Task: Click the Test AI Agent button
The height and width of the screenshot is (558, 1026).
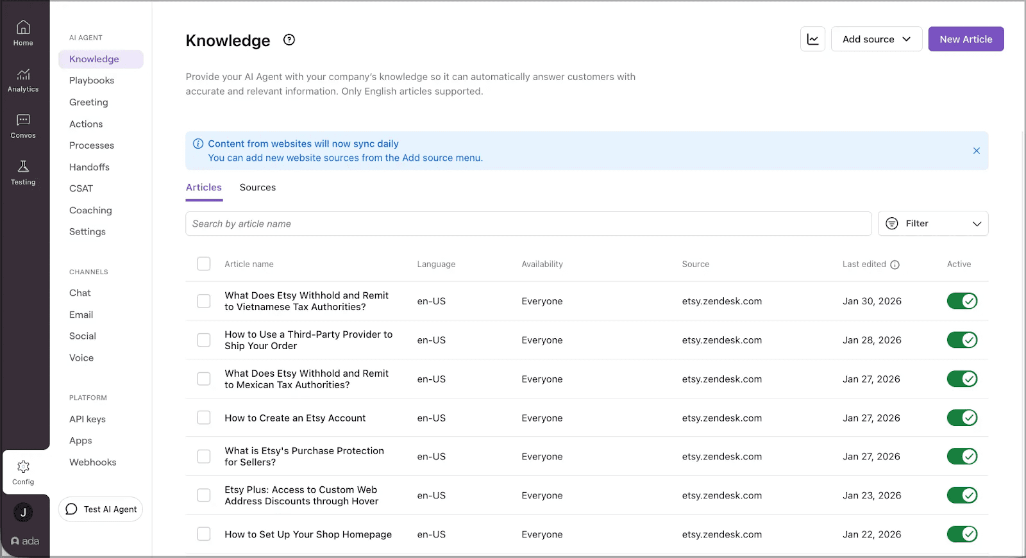Action: coord(101,509)
